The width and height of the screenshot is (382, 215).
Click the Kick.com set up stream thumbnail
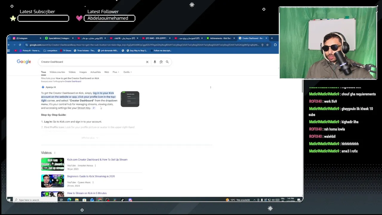(53, 164)
